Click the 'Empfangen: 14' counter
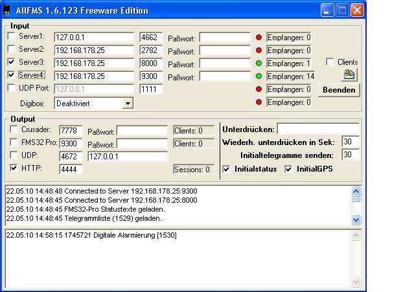The image size is (414, 292). pyautogui.click(x=290, y=76)
